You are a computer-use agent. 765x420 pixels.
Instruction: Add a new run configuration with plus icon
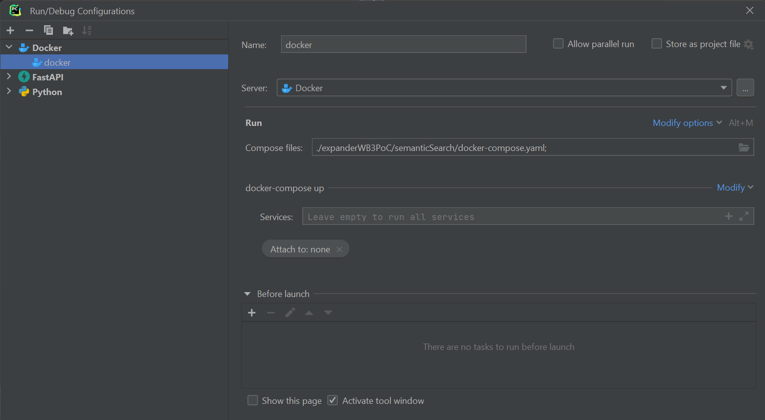coord(10,30)
